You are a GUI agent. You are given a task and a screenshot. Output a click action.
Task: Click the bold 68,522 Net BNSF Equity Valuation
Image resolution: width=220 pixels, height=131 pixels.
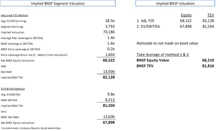point(109,60)
